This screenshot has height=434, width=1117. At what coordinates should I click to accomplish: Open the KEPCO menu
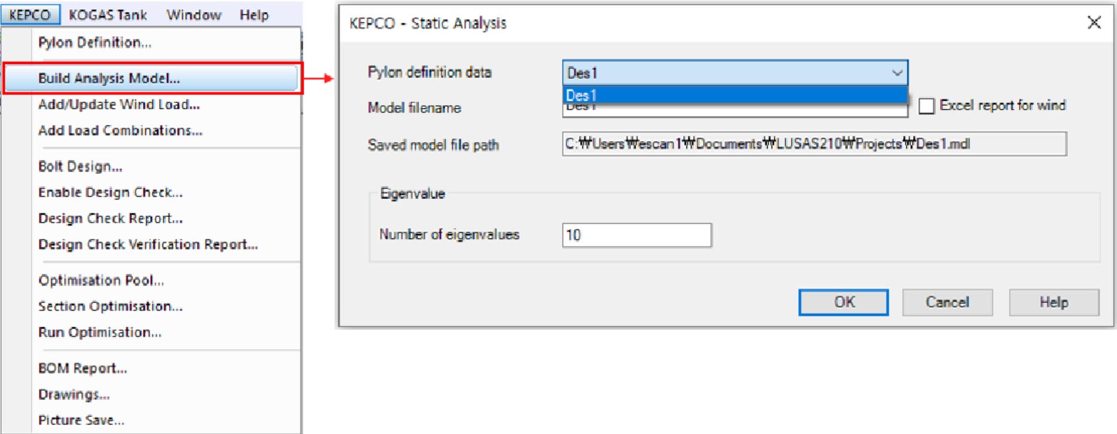click(30, 14)
